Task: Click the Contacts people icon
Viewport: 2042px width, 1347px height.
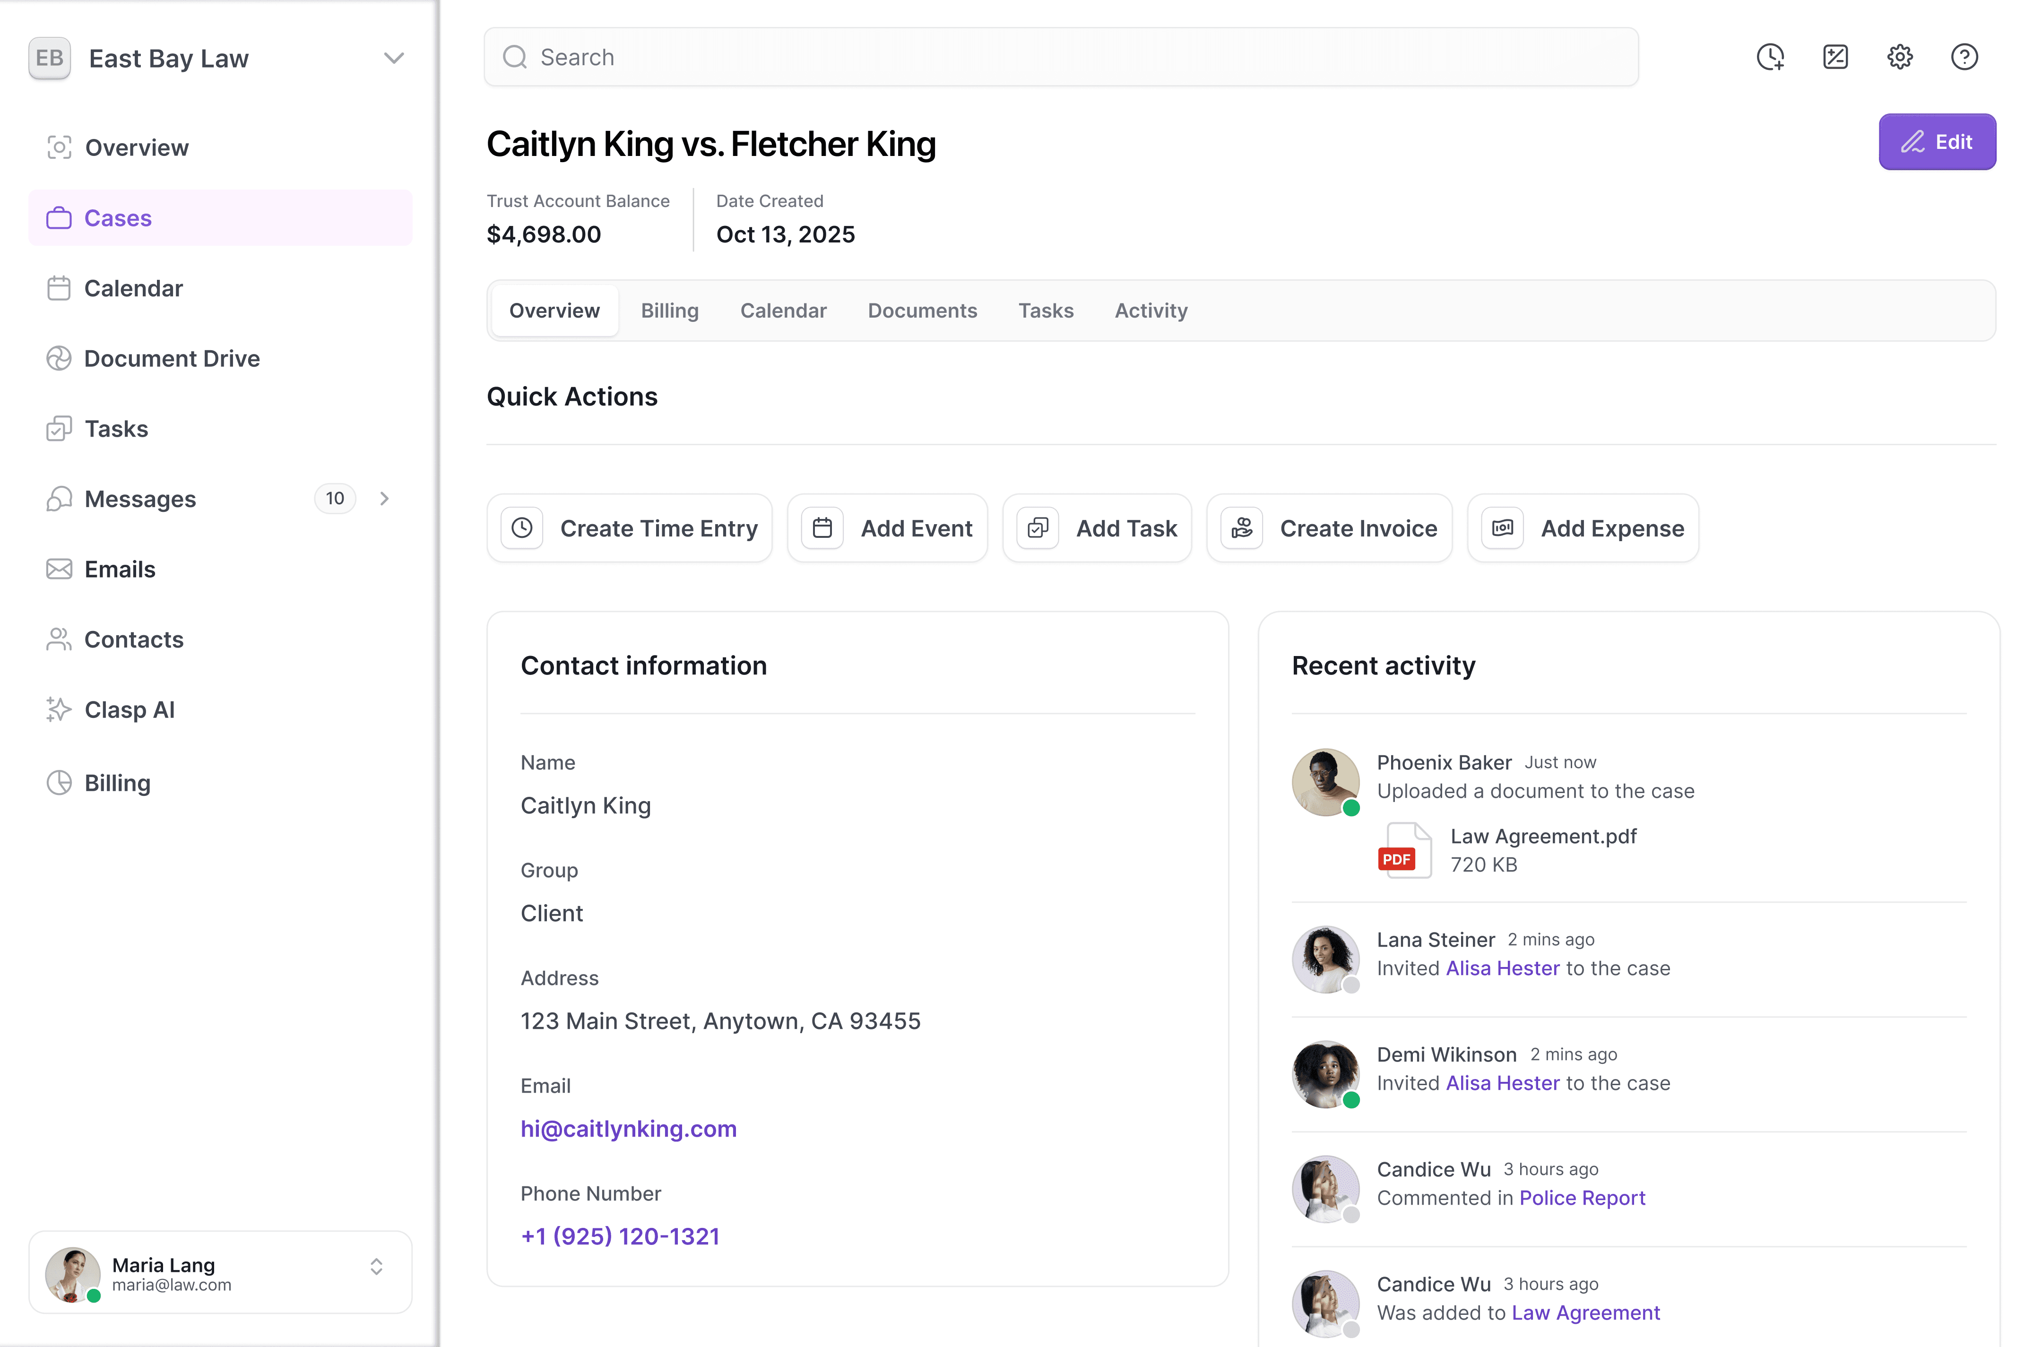Action: tap(59, 640)
